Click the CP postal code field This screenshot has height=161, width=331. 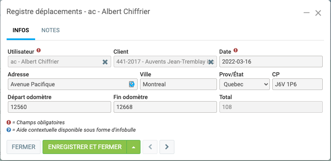pos(297,84)
